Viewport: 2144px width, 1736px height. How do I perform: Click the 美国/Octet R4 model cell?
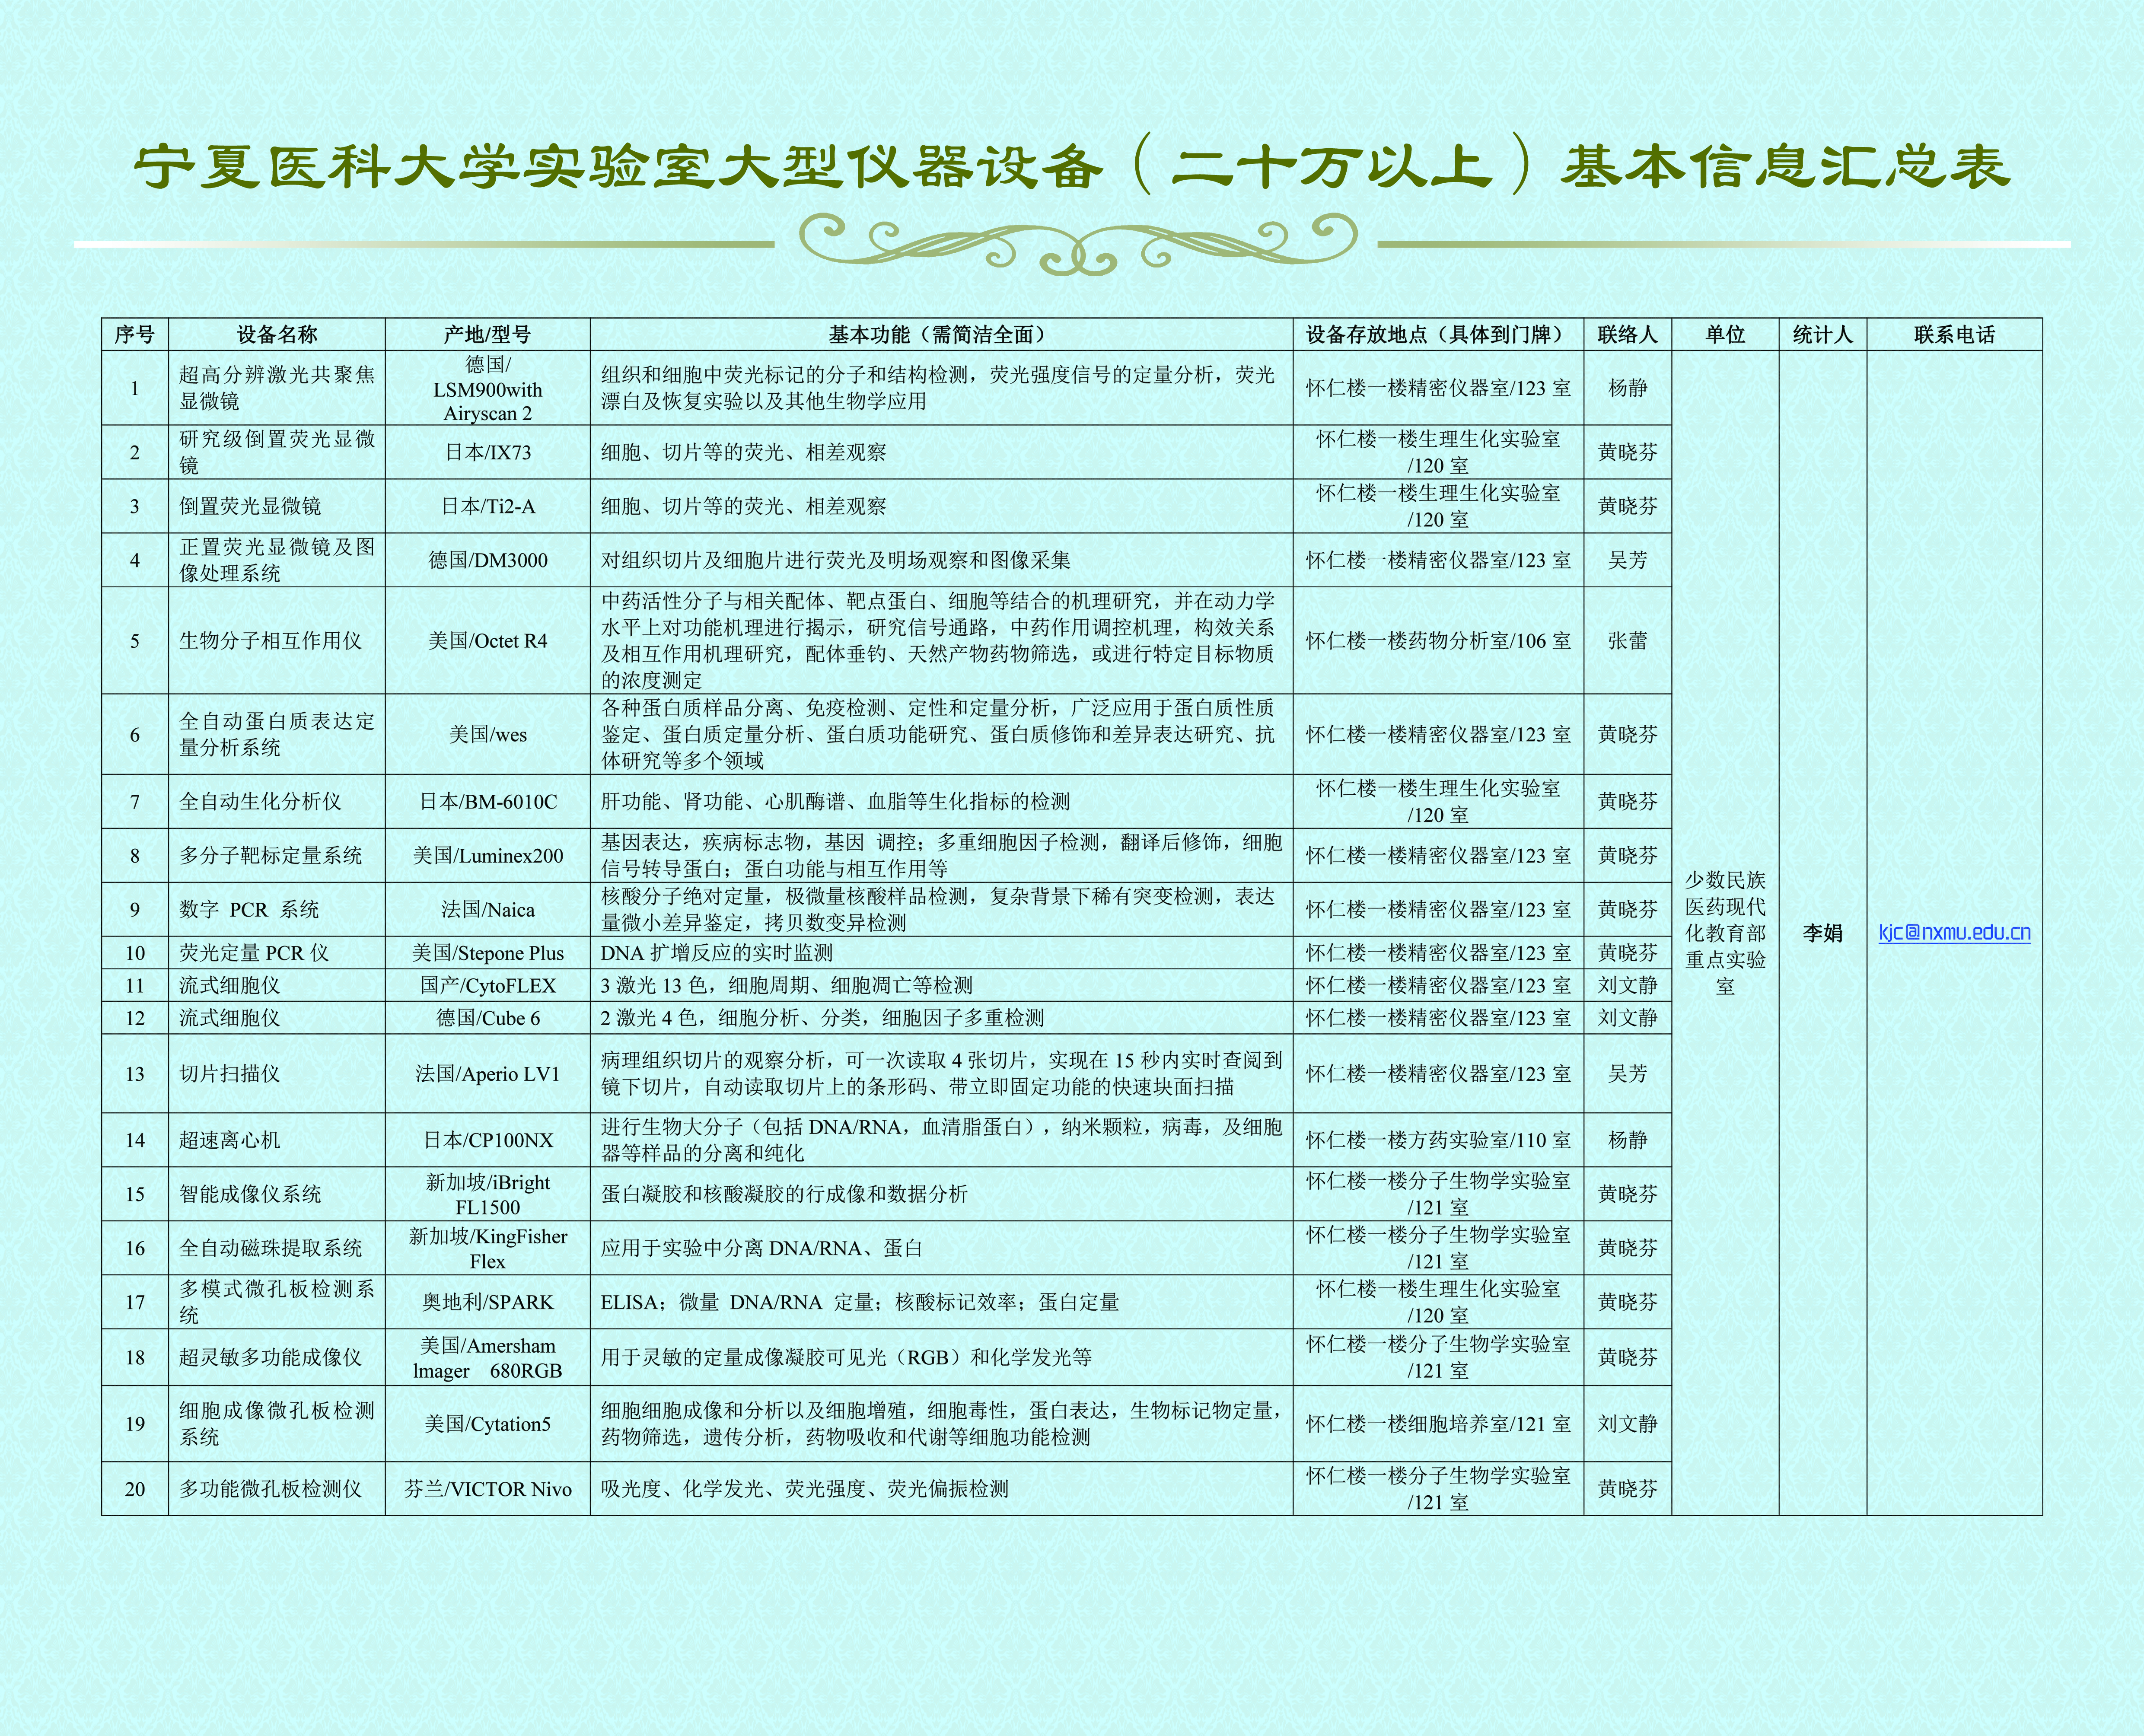[487, 640]
